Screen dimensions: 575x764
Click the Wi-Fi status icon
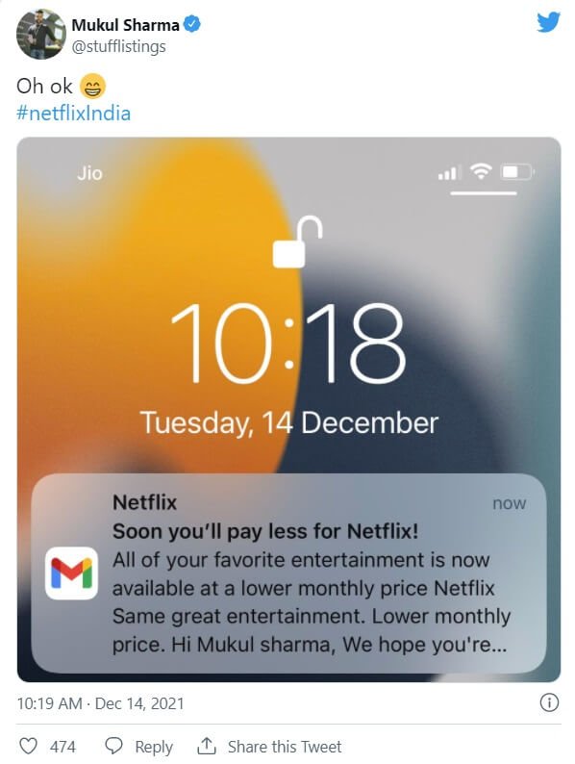[x=481, y=171]
